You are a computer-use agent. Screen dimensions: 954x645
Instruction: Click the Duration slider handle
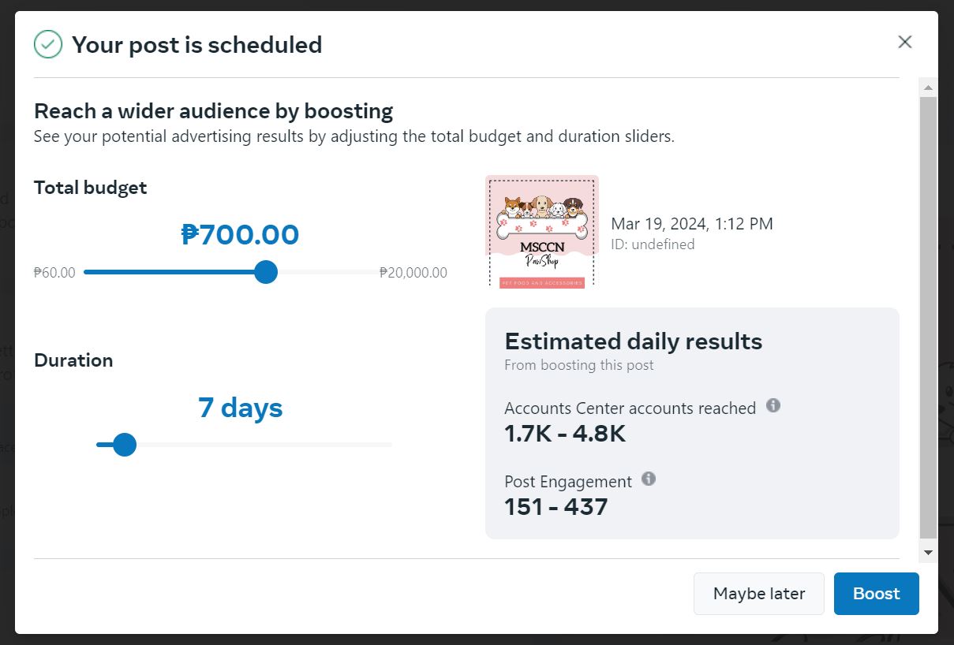point(124,445)
